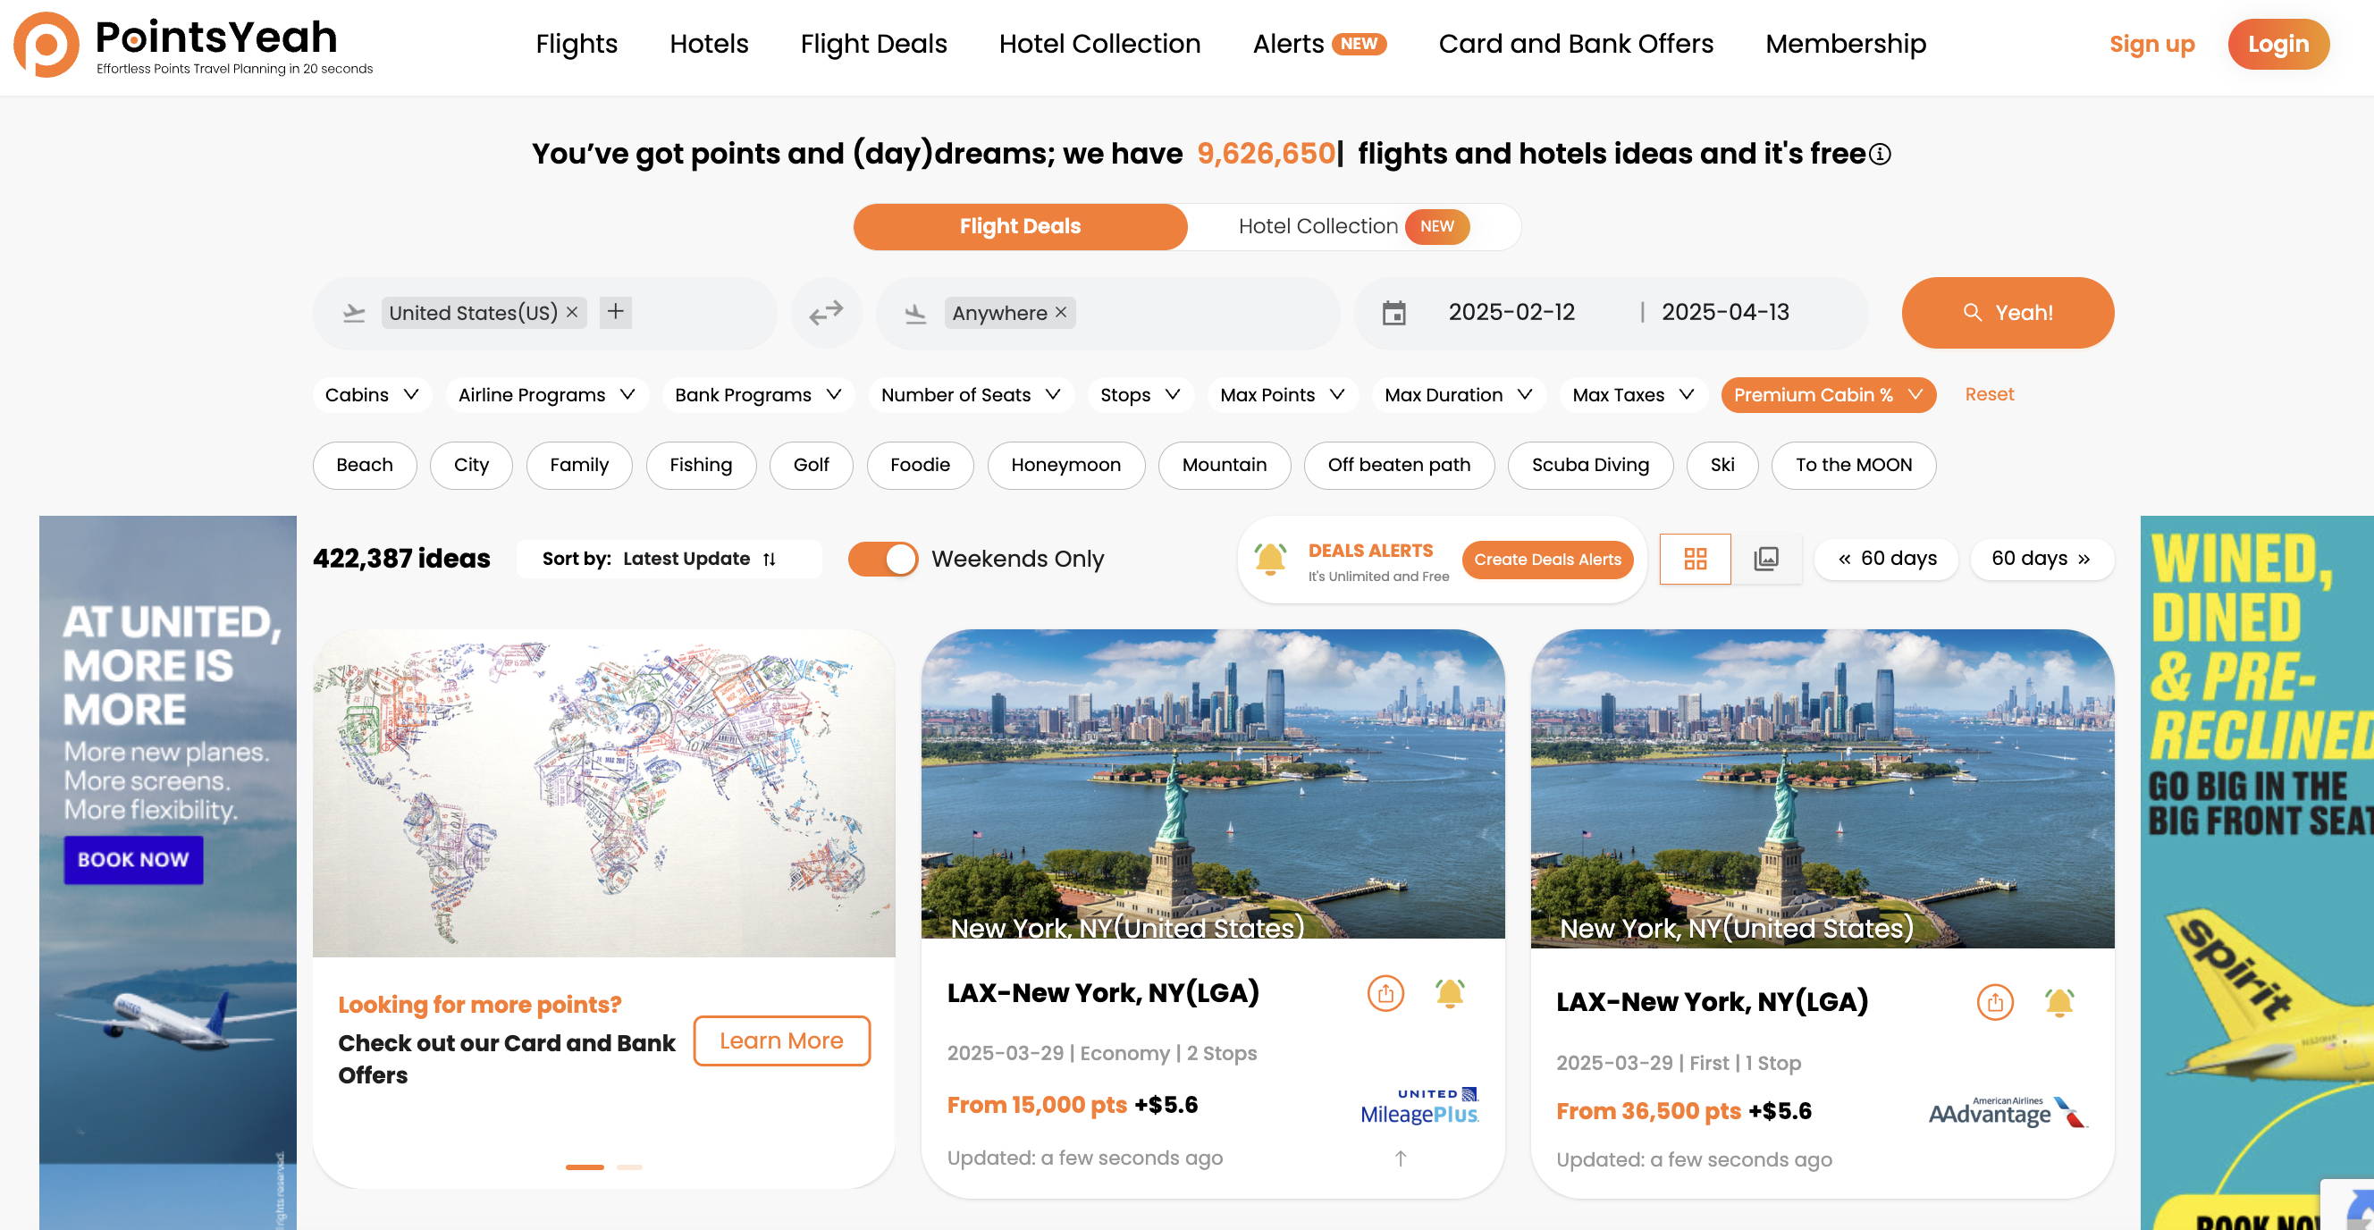The image size is (2374, 1230).
Task: Open the Hotels menu item
Action: pyautogui.click(x=709, y=44)
